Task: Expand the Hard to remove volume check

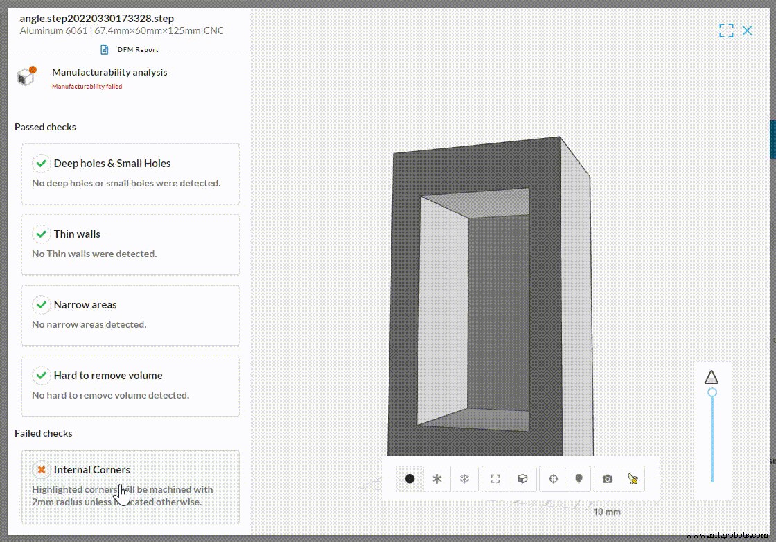Action: (130, 385)
